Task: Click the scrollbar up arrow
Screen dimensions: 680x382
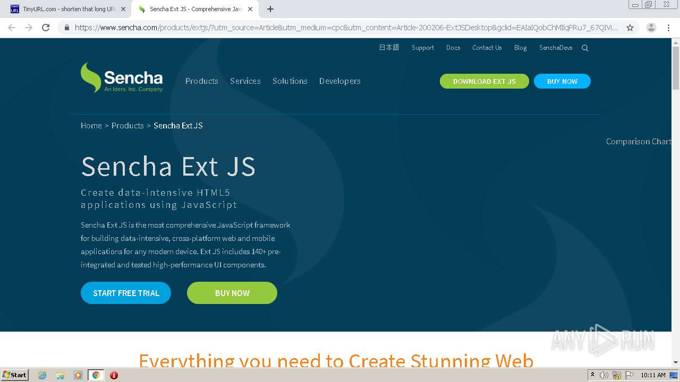Action: (x=676, y=42)
